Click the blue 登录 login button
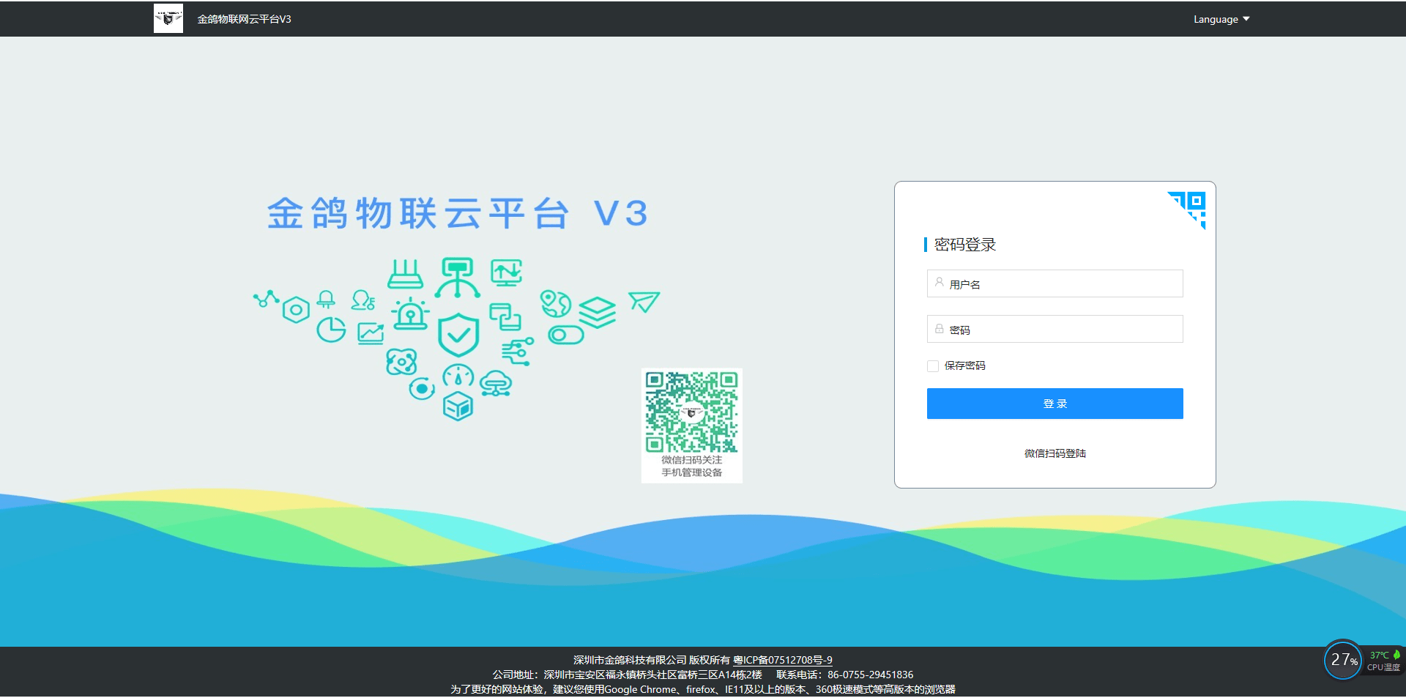This screenshot has width=1406, height=698. (x=1054, y=404)
